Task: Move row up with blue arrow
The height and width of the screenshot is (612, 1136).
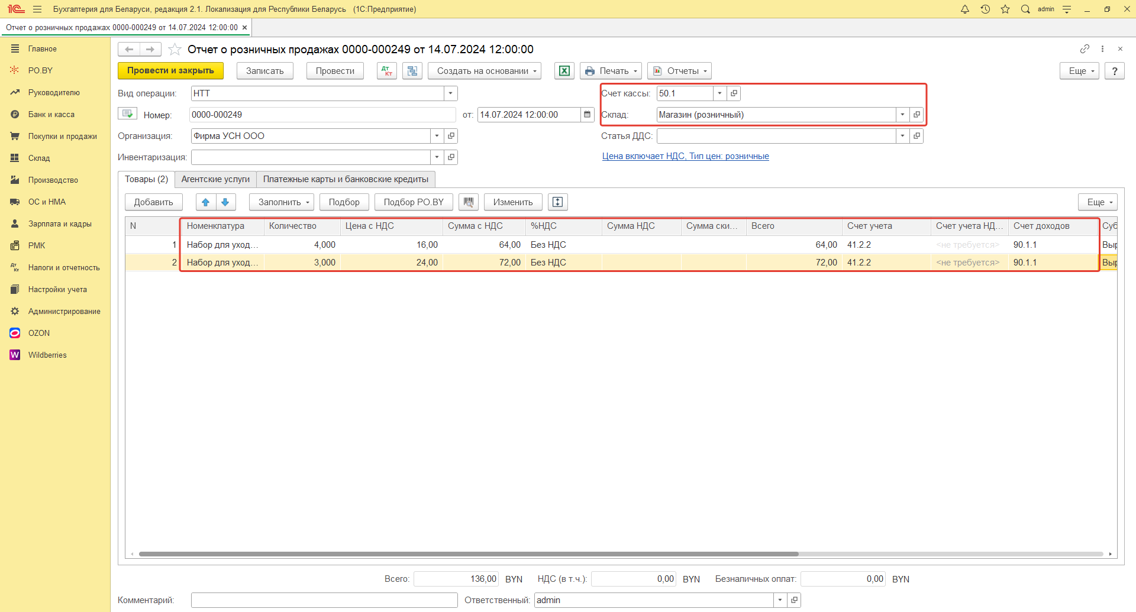Action: (x=206, y=202)
